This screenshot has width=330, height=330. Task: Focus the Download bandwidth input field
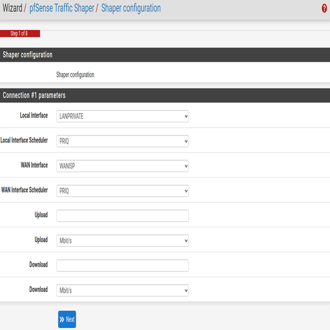pyautogui.click(x=122, y=265)
